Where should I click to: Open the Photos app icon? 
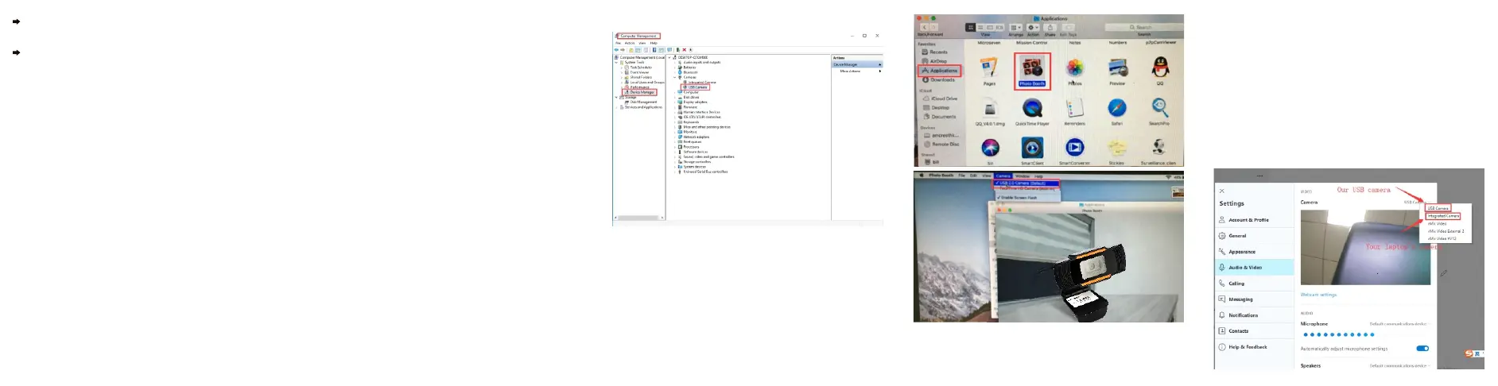[1074, 68]
